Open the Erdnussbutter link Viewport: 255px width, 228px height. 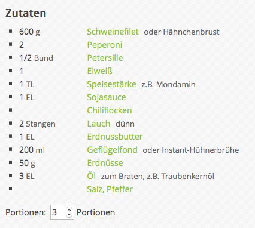(115, 137)
